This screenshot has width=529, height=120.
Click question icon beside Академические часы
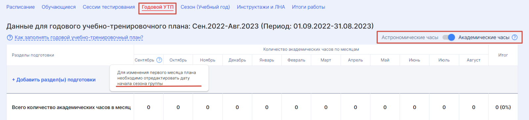(514, 37)
